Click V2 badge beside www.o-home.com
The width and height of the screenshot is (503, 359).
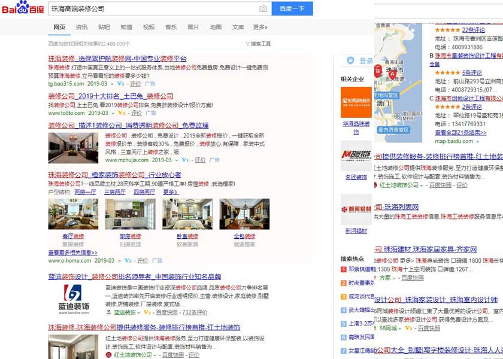point(128,261)
